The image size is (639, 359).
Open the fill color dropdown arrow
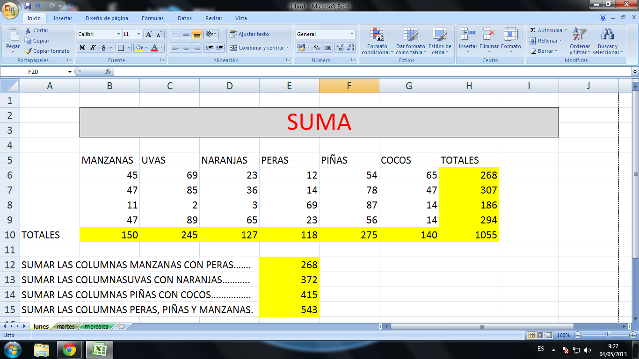point(146,48)
